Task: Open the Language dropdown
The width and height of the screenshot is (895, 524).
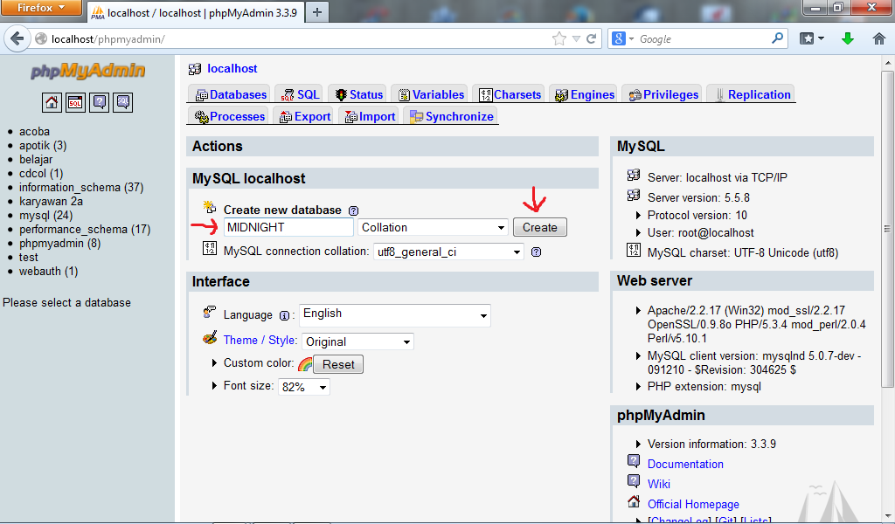Action: point(395,315)
